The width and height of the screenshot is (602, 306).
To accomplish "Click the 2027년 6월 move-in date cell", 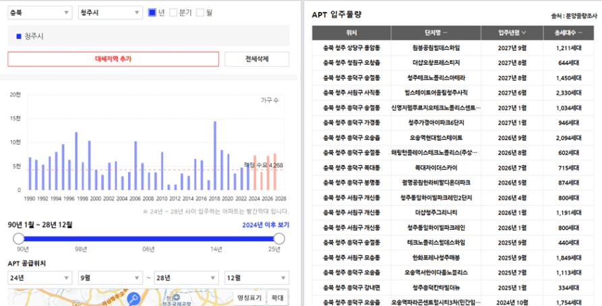I will 512,92.
